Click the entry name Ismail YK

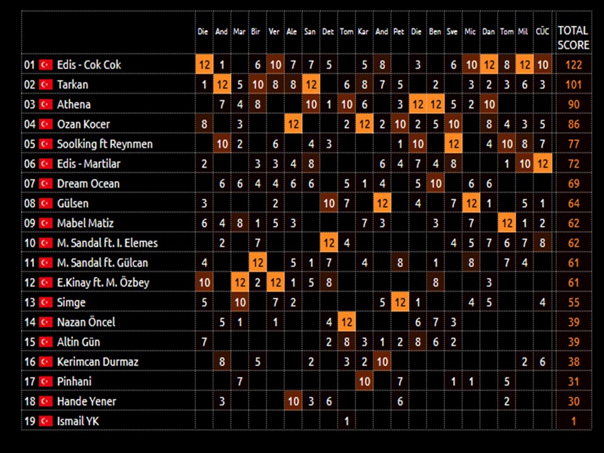(78, 421)
